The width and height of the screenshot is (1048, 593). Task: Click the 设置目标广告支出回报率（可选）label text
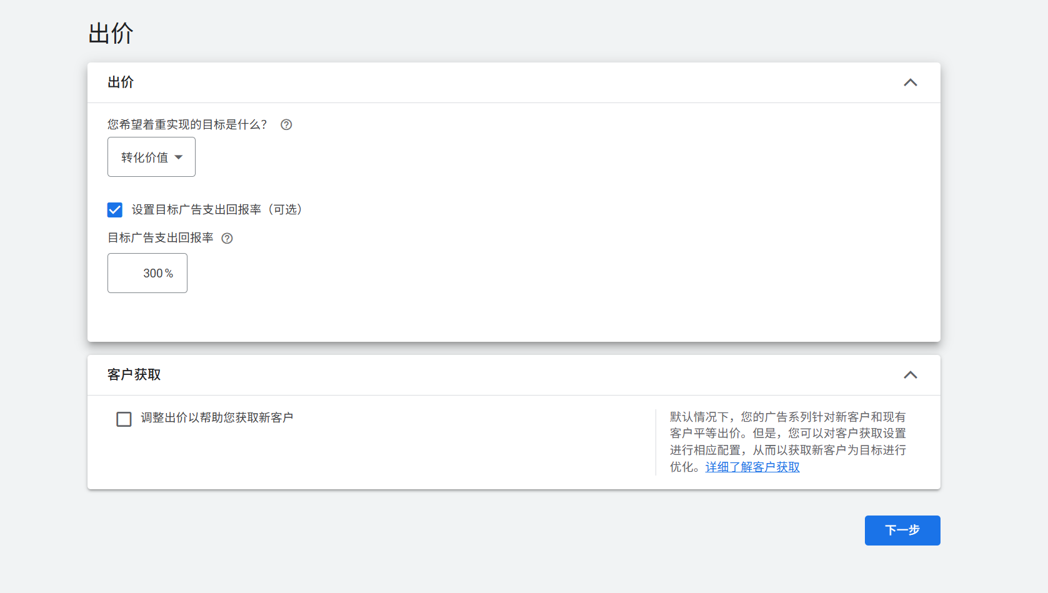coord(216,210)
